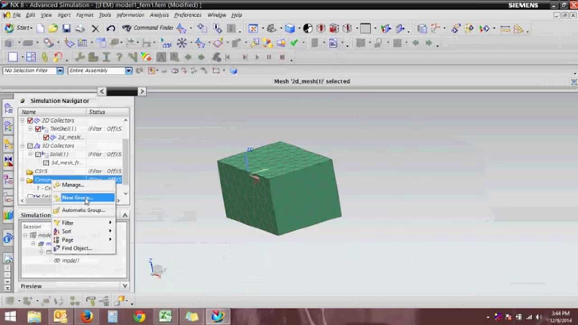Open the blue info roles sidebar icon
The height and width of the screenshot is (325, 578).
click(x=8, y=238)
